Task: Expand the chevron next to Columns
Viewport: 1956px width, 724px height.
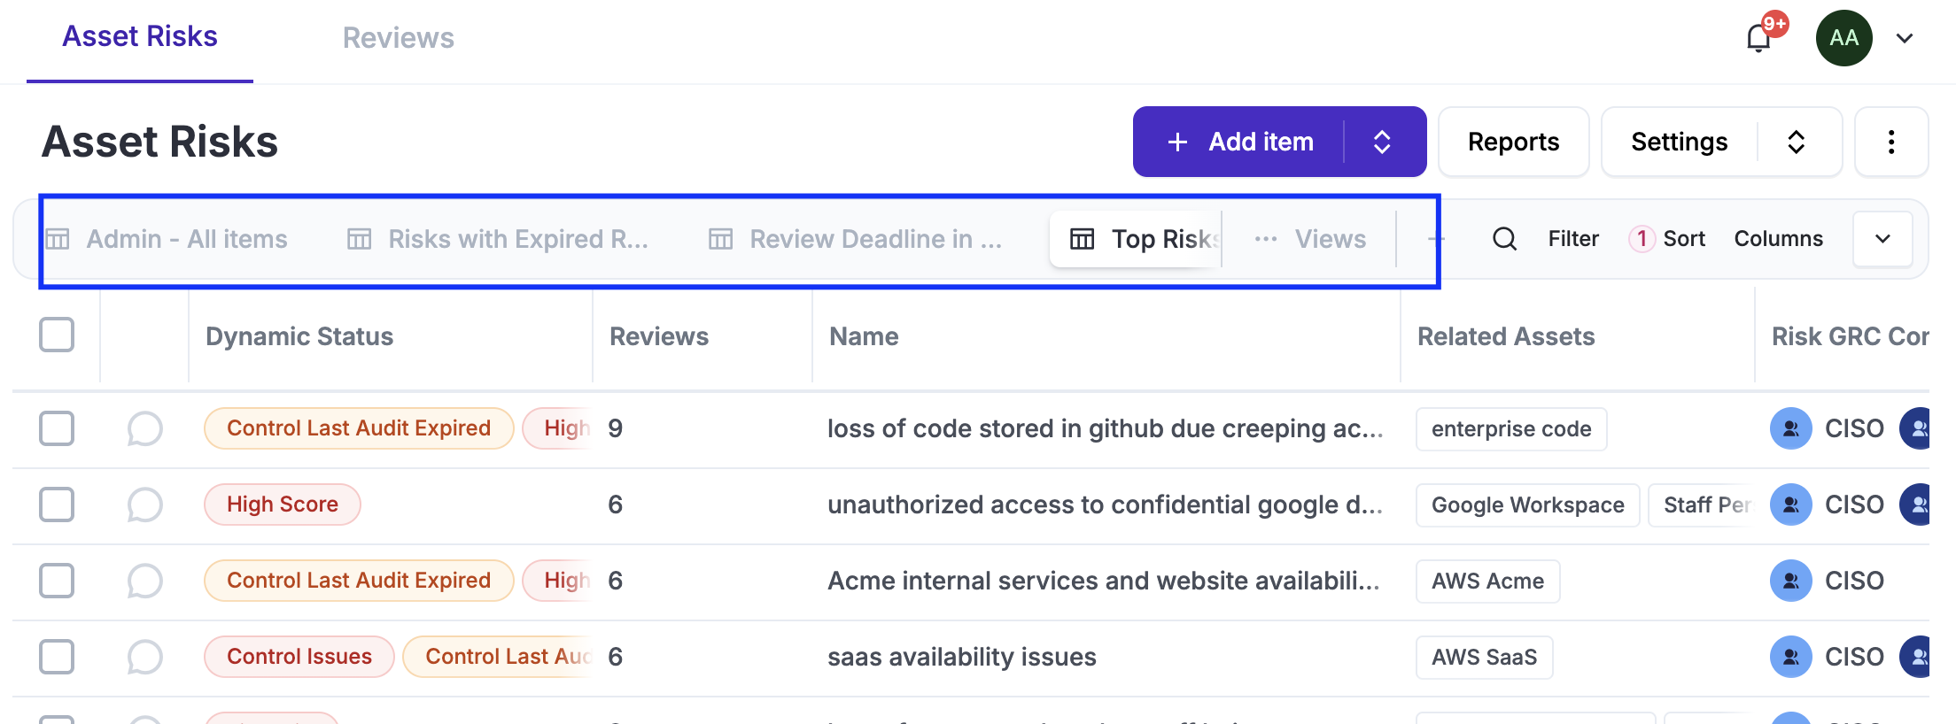Action: (x=1882, y=239)
